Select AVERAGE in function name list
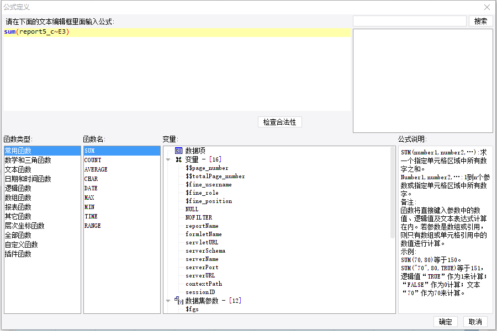This screenshot has width=497, height=331. 122,169
